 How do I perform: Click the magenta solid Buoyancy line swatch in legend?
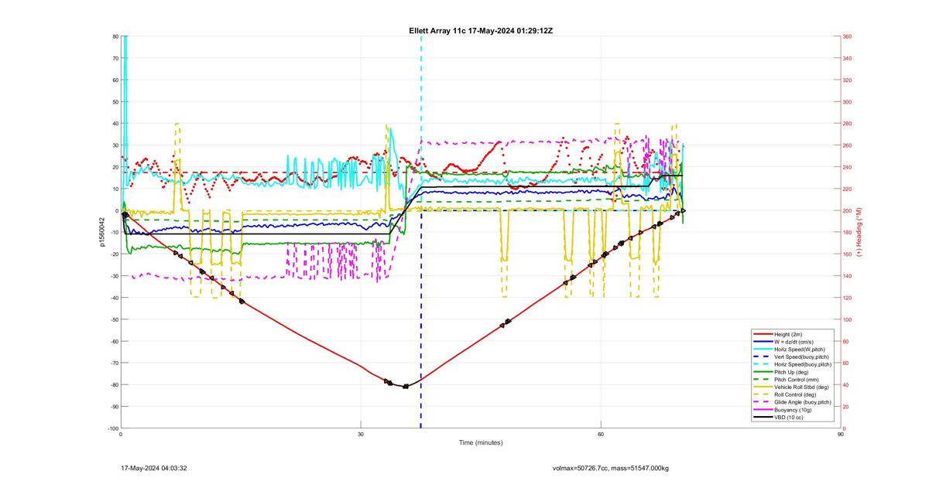coord(763,410)
